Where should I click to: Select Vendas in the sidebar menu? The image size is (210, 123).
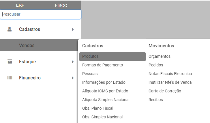point(27,45)
